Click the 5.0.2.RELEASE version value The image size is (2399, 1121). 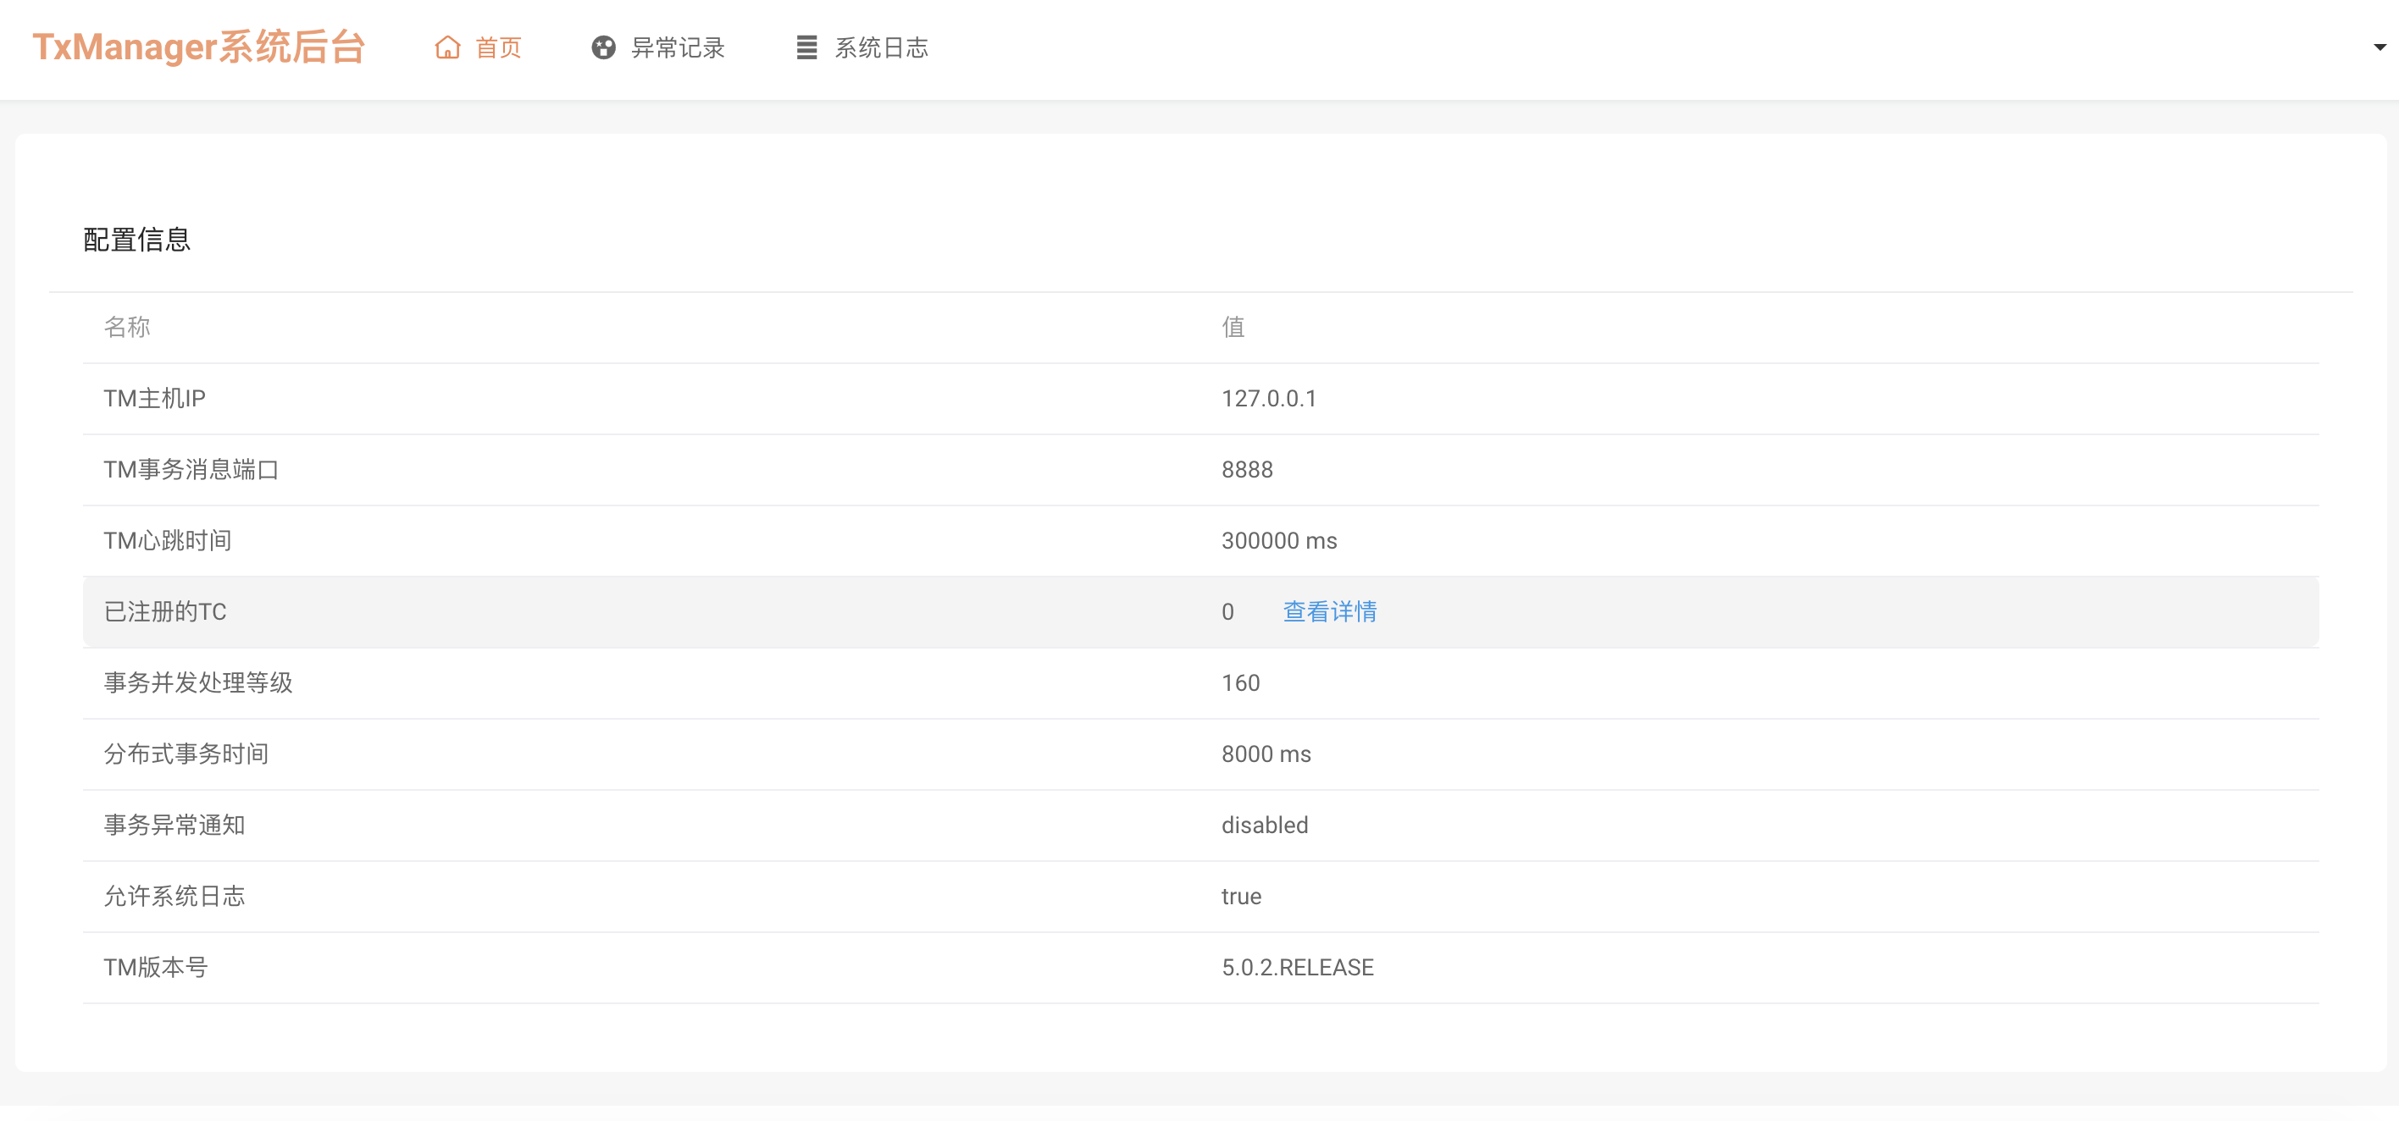(1296, 968)
